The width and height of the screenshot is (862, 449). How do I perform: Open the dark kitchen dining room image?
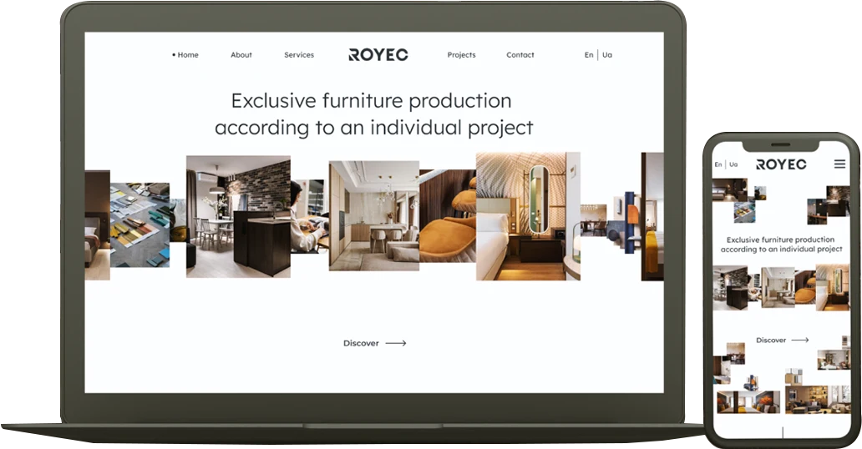pos(237,216)
